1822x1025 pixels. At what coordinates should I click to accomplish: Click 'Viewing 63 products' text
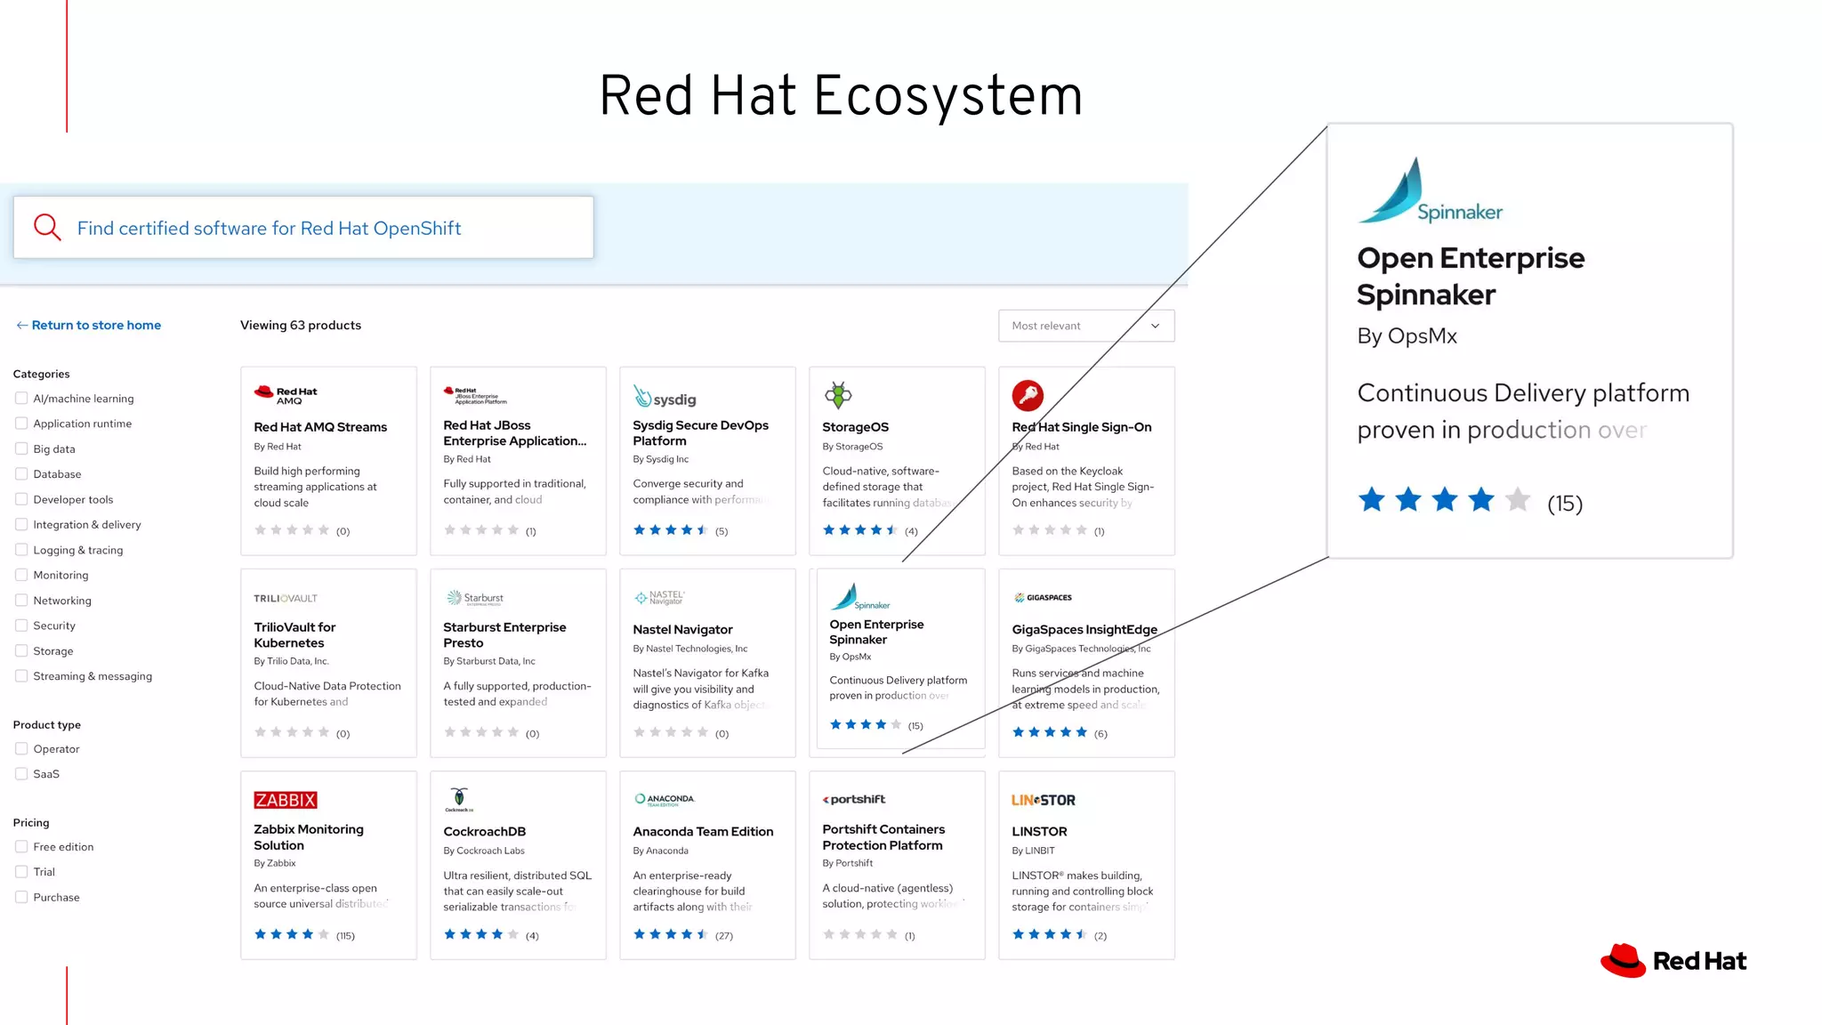coord(301,326)
